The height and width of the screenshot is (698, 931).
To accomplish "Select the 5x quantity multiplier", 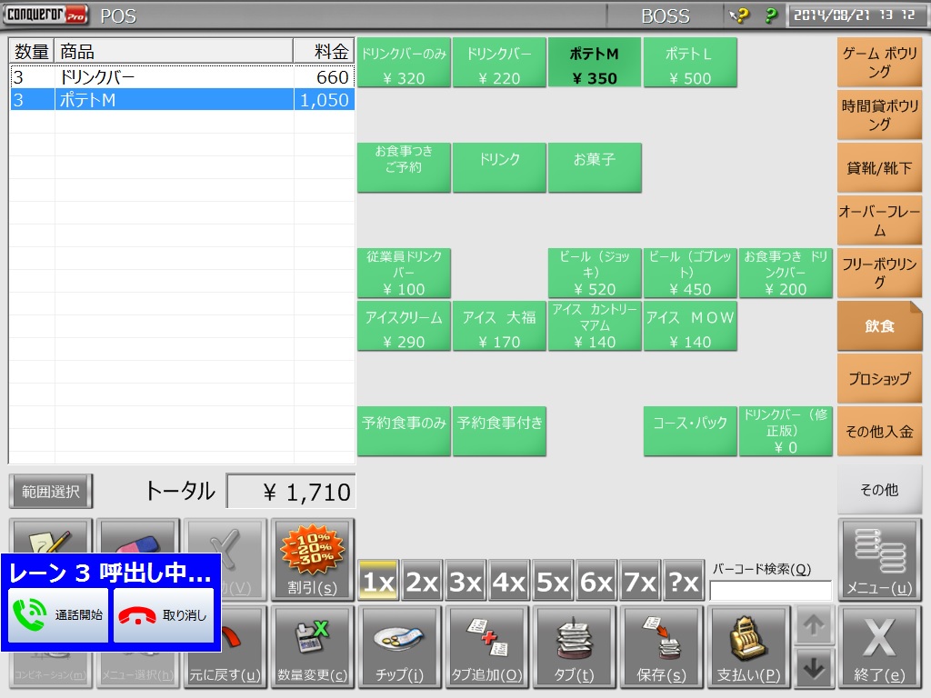I will click(553, 582).
